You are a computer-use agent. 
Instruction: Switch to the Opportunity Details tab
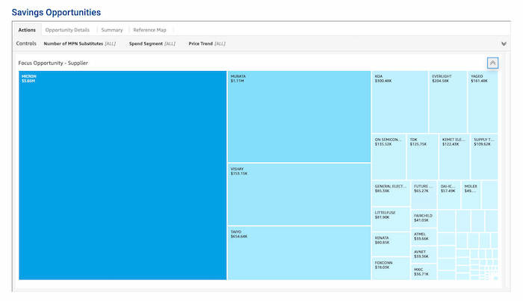[x=67, y=30]
